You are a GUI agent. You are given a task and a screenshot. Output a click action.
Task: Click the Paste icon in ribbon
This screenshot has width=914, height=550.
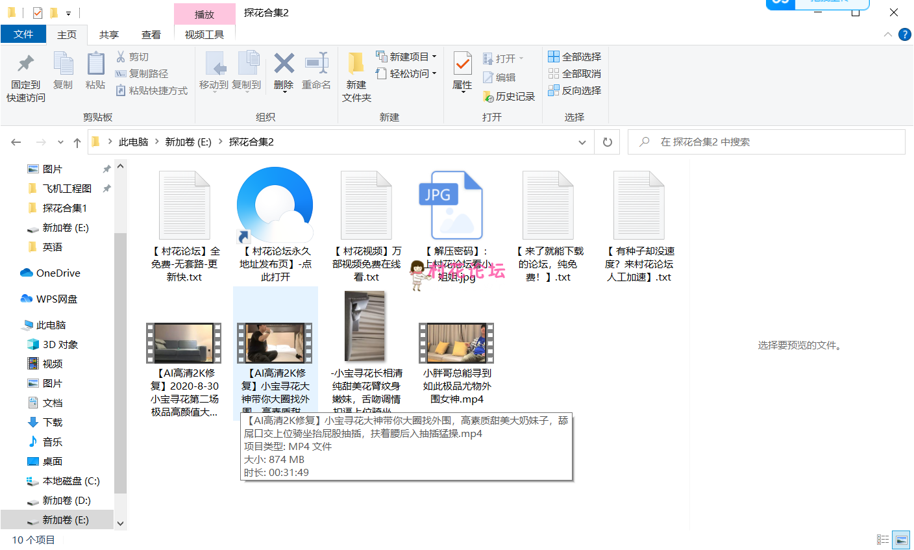click(x=95, y=64)
